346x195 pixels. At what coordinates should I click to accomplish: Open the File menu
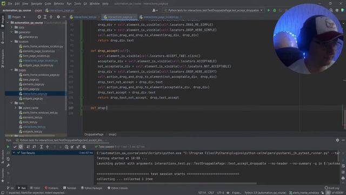[x=10, y=4]
